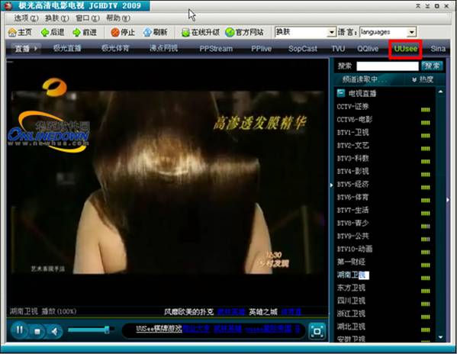457x354 pixels.
Task: Click the right edge expand arrow
Action: click(449, 200)
